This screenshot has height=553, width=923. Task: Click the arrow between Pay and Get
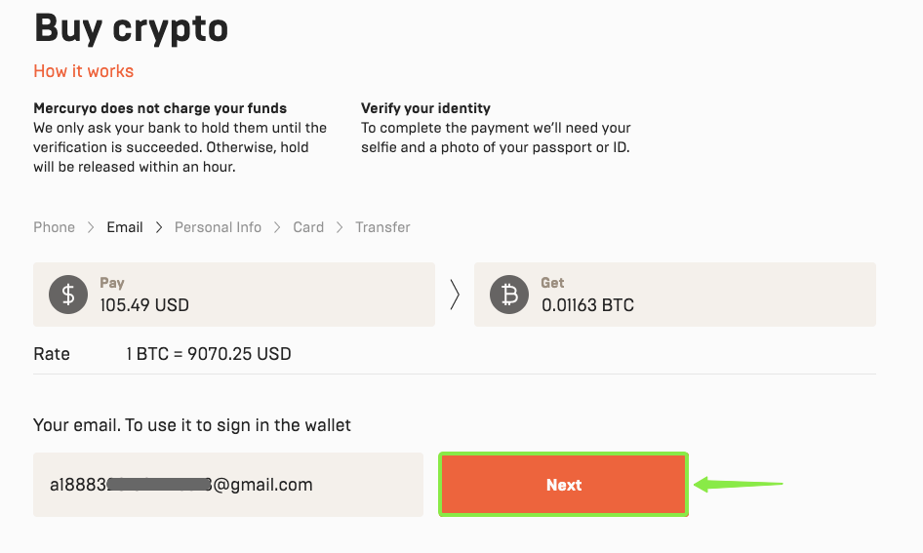point(455,295)
